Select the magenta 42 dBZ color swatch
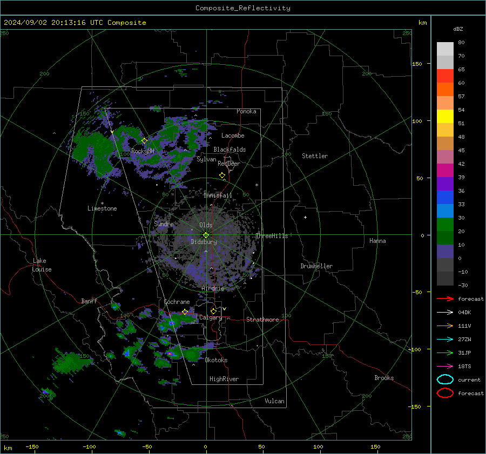The image size is (486, 454). coord(445,171)
